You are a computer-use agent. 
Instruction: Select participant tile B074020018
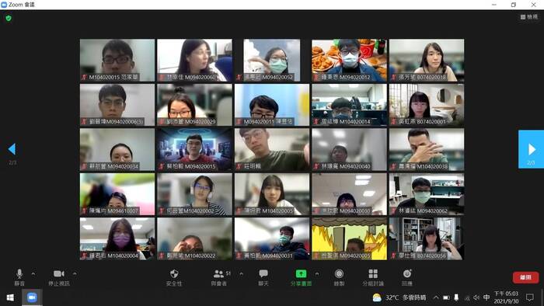tap(427, 60)
